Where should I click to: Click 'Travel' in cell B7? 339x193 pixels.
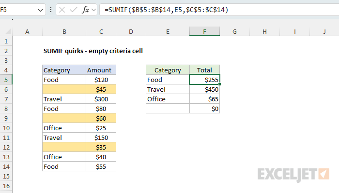point(64,99)
